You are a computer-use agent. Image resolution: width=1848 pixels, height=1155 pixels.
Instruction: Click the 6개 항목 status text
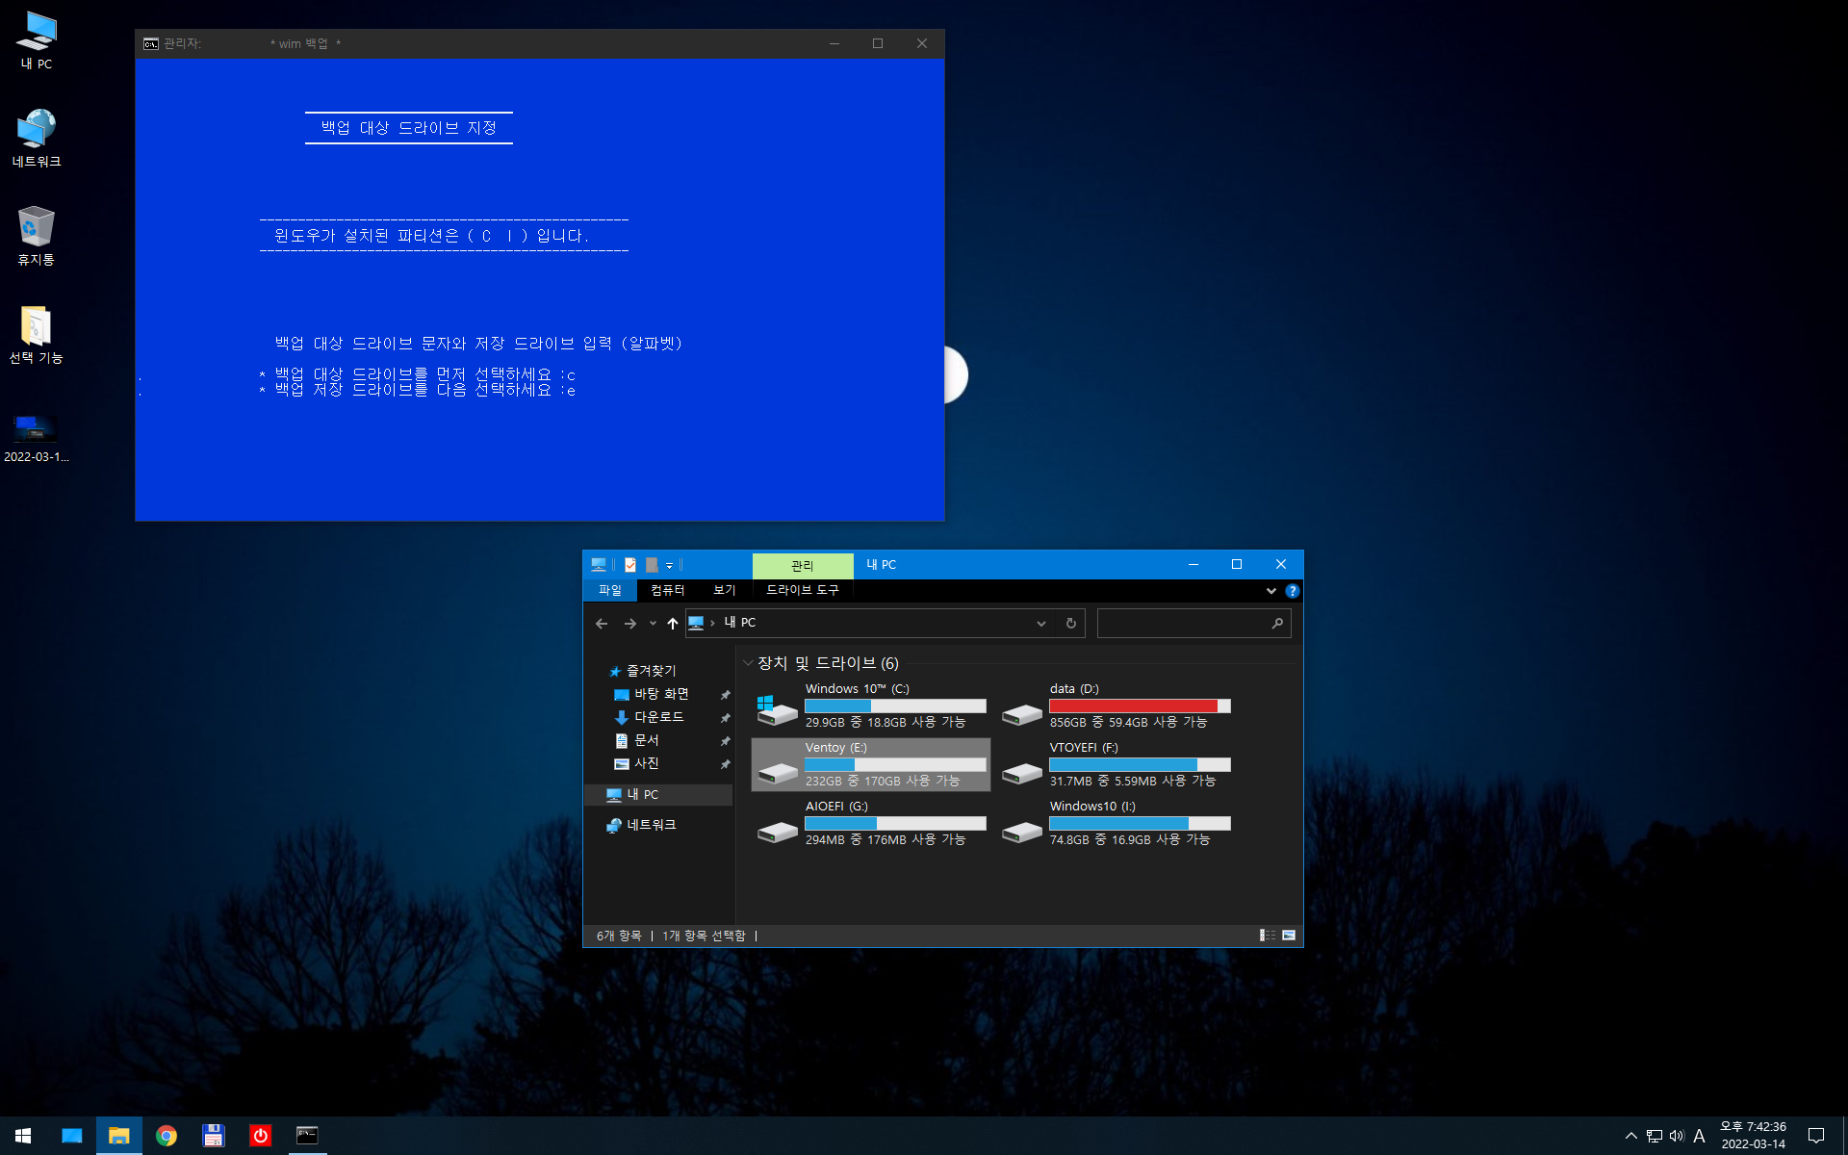(619, 936)
